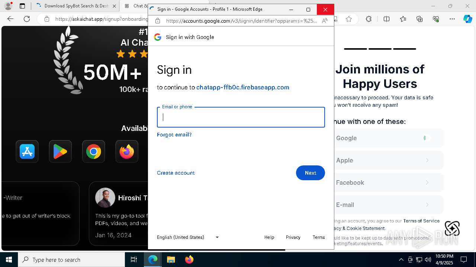Open Microsoft Edge on taskbar
This screenshot has height=267, width=476.
coord(153,260)
